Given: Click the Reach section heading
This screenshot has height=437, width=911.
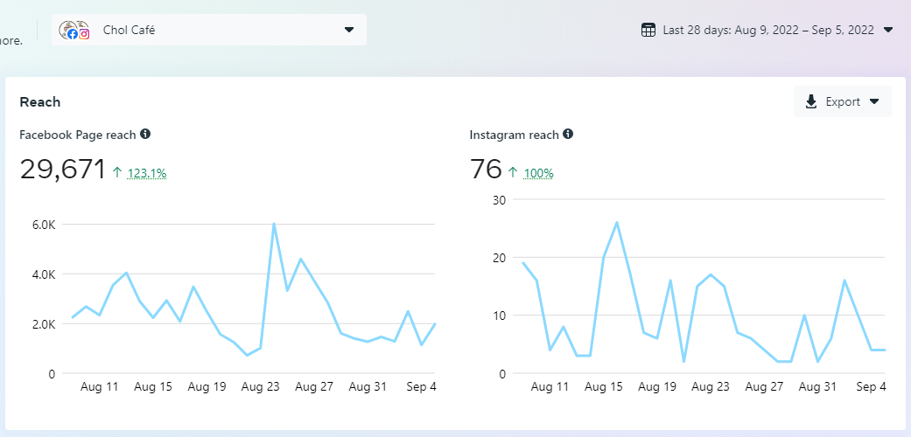Looking at the screenshot, I should pyautogui.click(x=40, y=102).
